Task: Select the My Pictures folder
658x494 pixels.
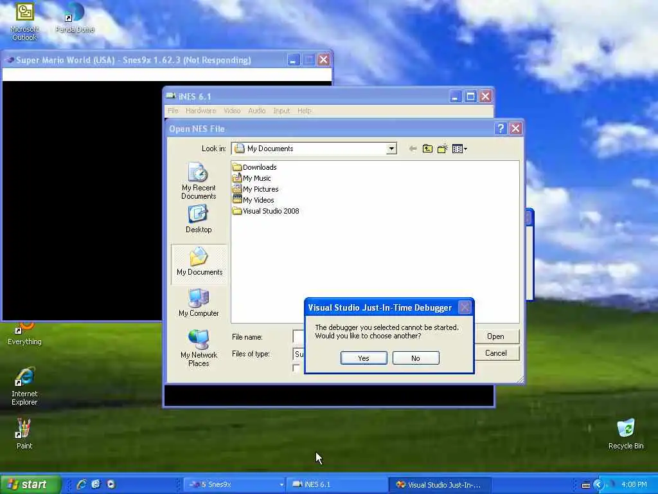Action: [x=256, y=189]
